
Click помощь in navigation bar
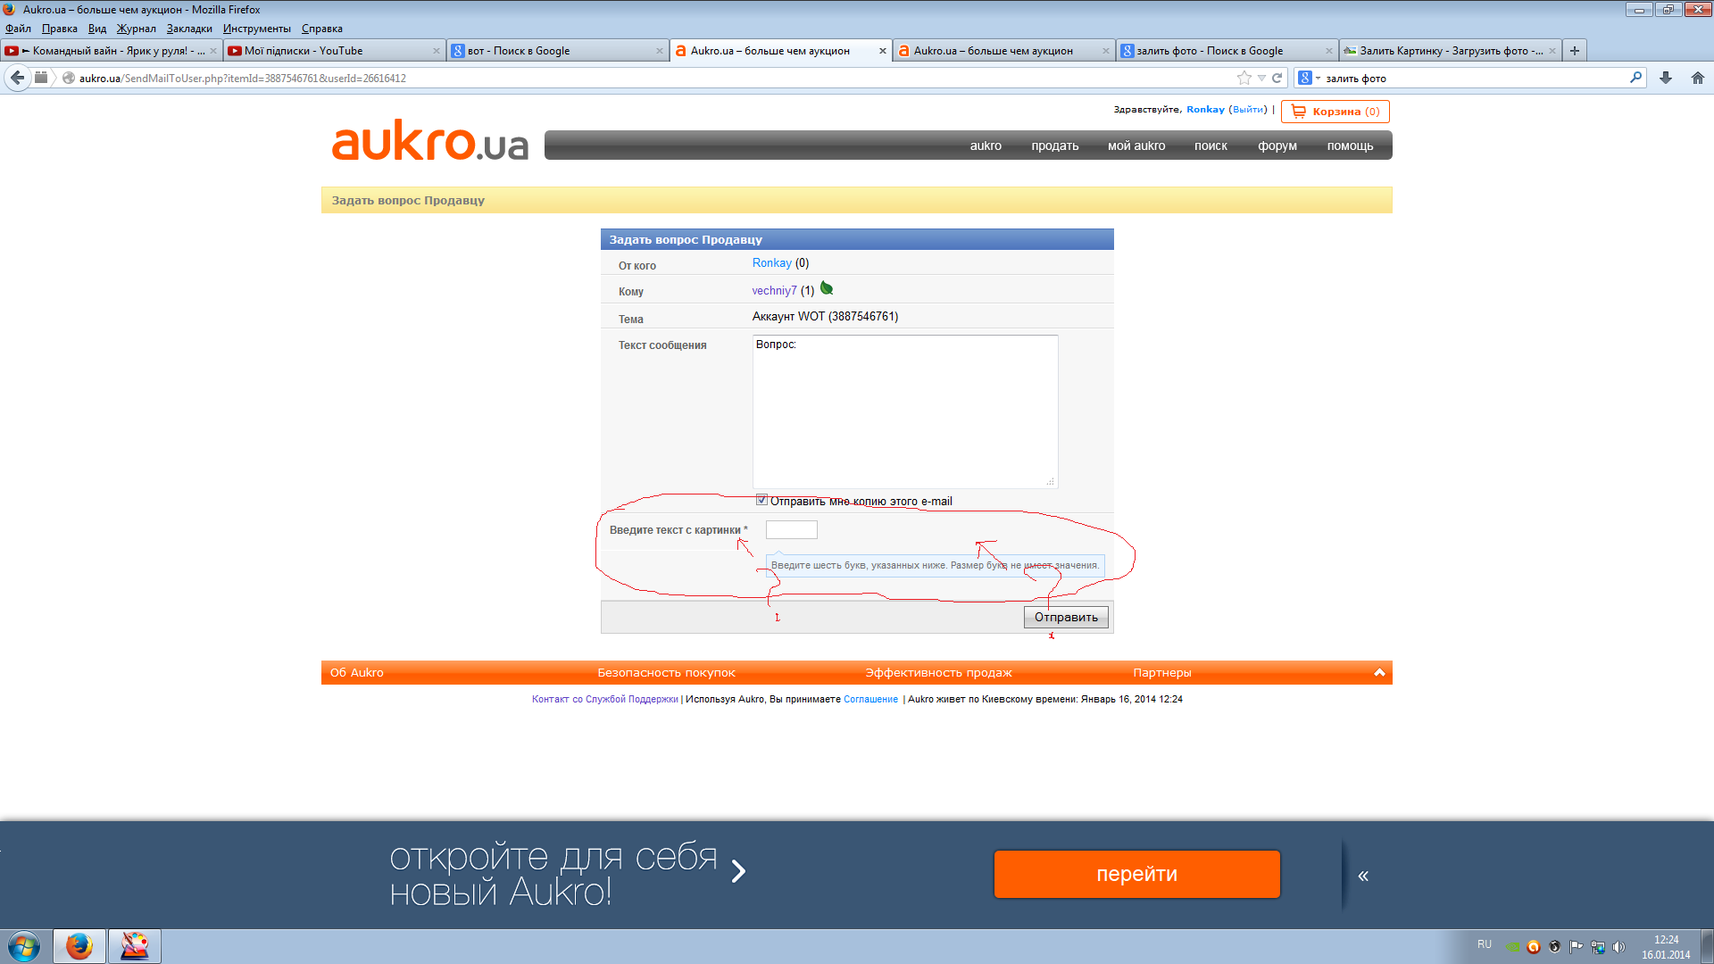click(x=1350, y=145)
